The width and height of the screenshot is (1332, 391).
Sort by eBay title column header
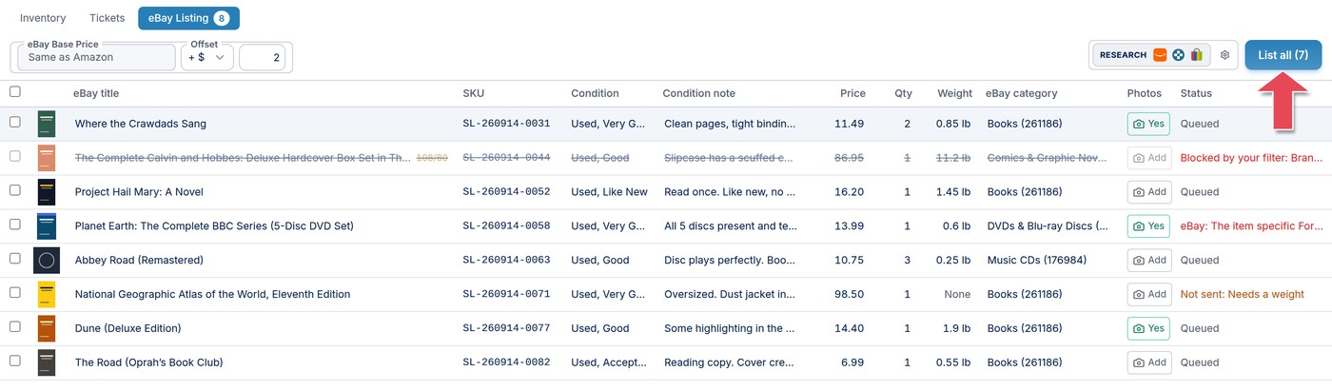pos(96,93)
